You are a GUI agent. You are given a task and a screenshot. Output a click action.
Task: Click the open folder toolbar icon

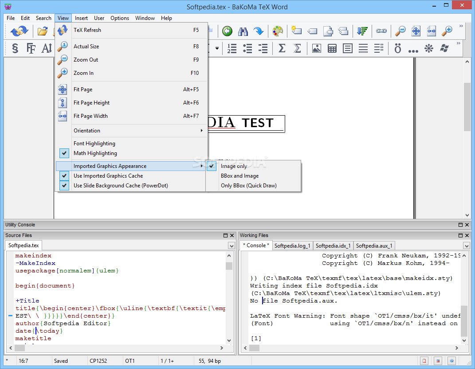point(43,31)
